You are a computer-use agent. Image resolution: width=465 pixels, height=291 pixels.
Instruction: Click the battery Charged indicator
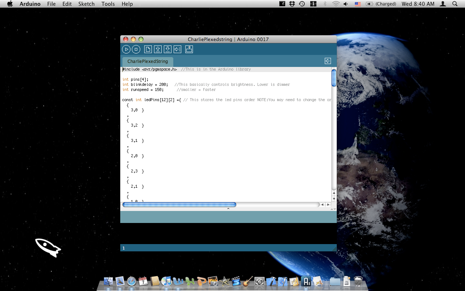[x=381, y=4]
